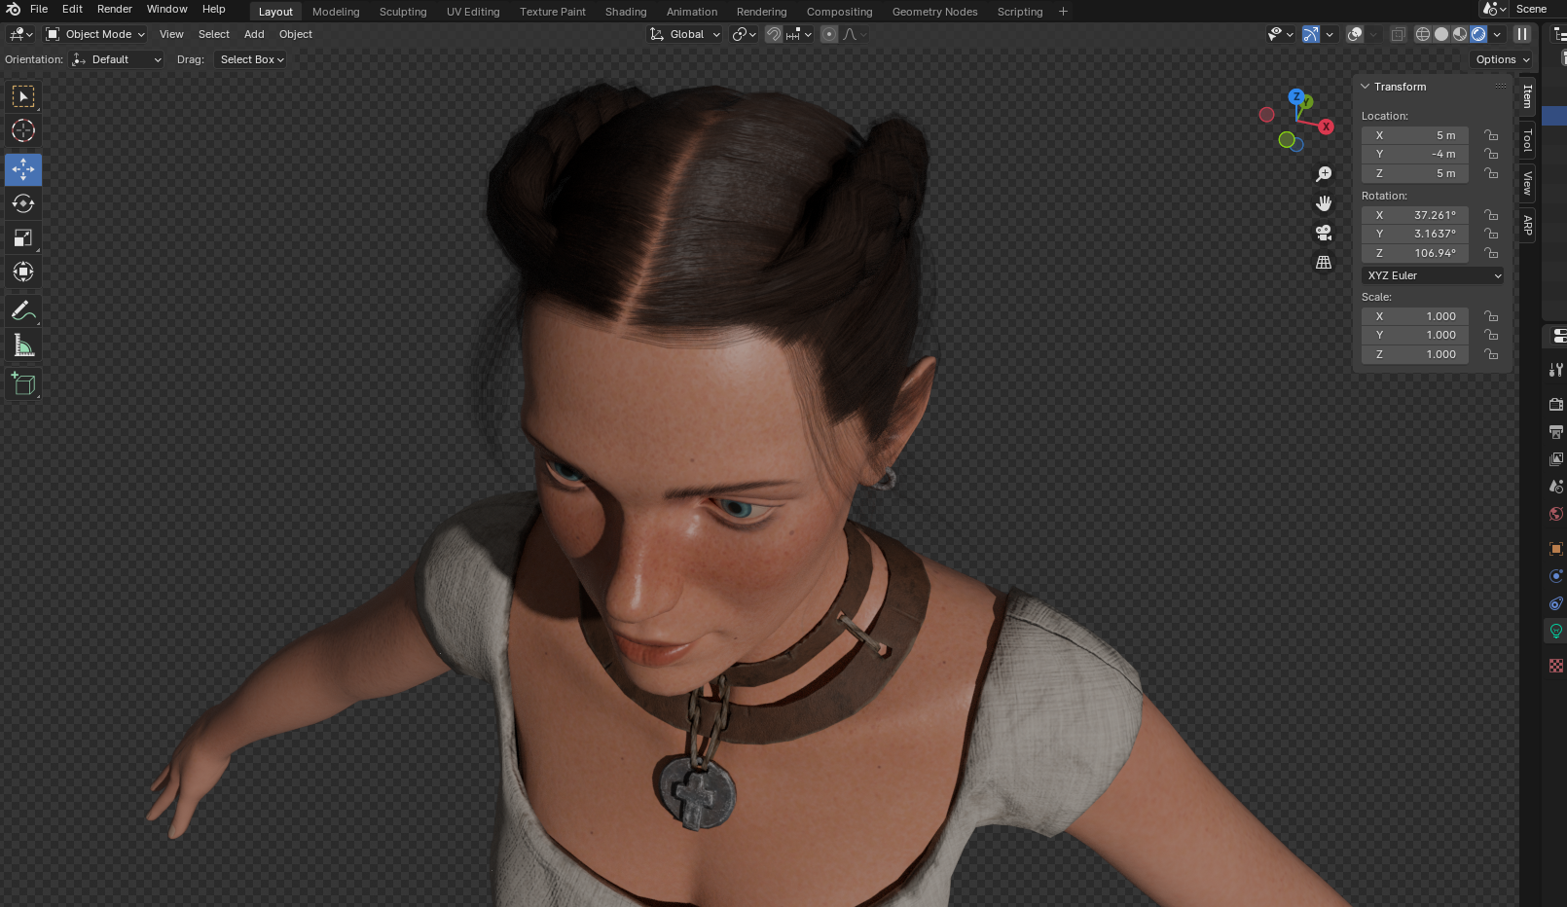Activate the Rotate tool
This screenshot has width=1567, height=907.
[x=23, y=203]
